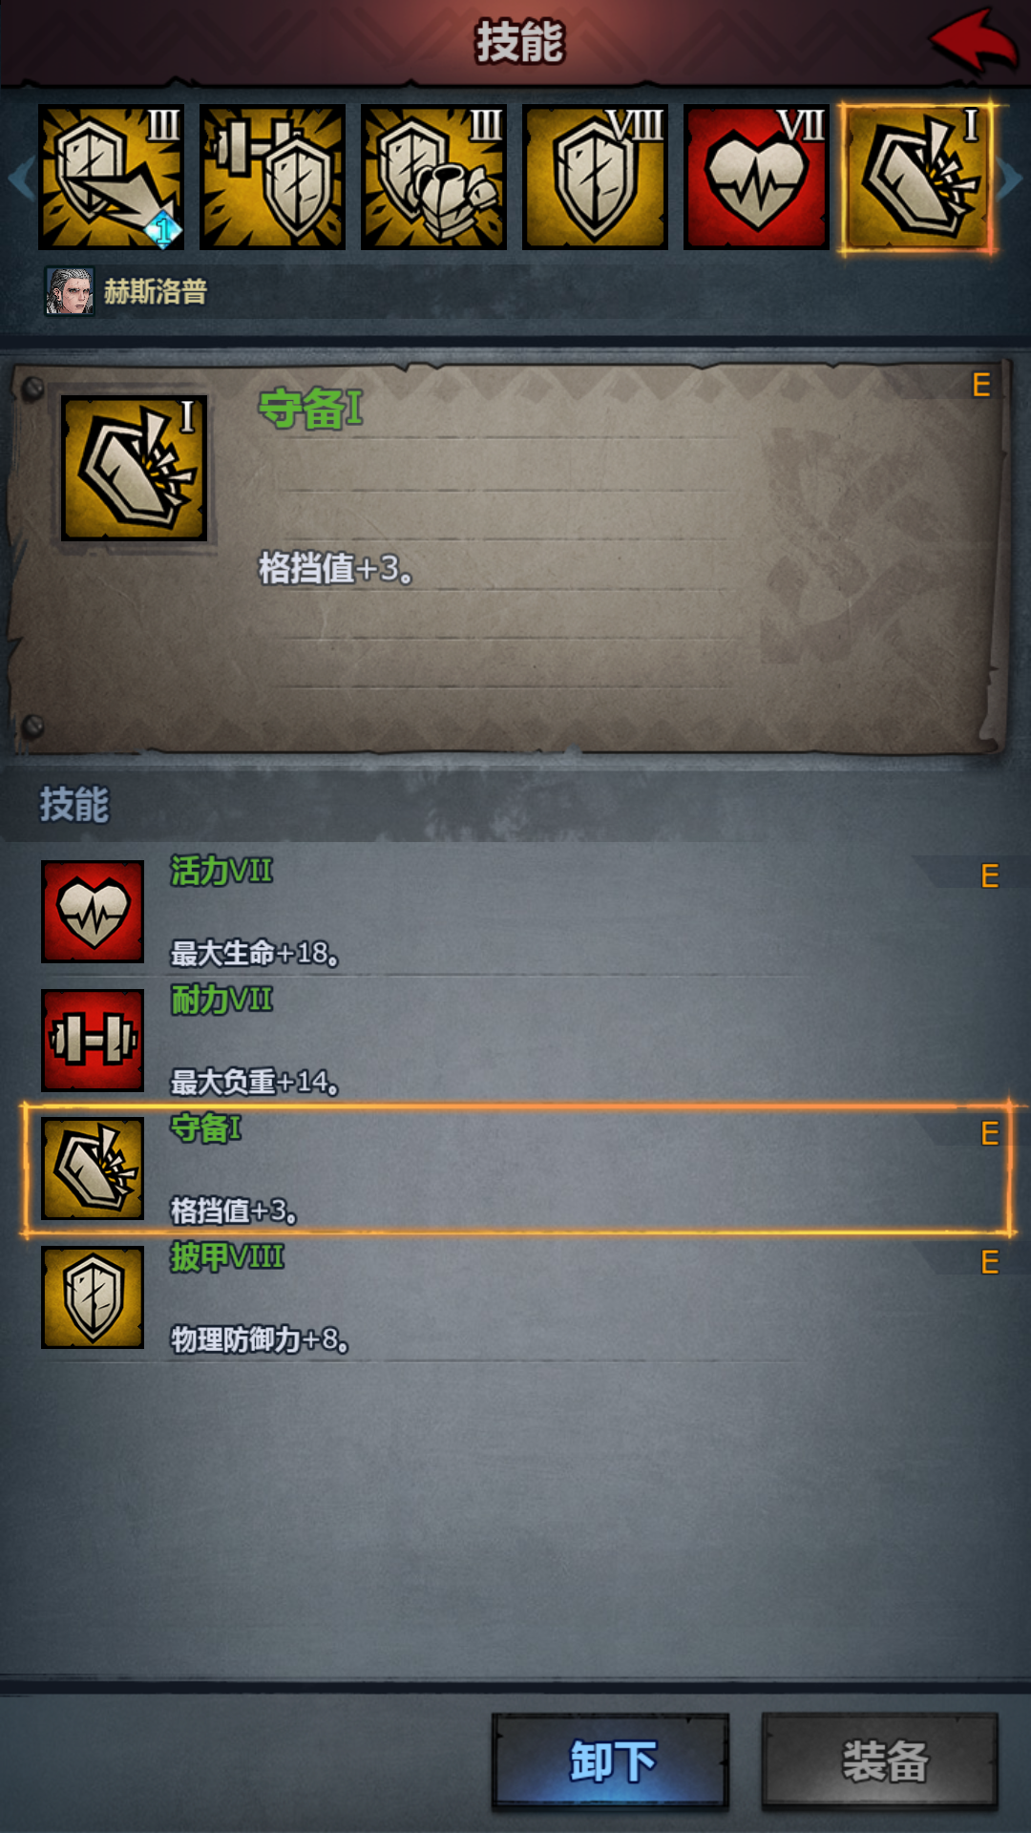Choose the 活力VII skill row
Viewport: 1031px width, 1833px height.
(x=515, y=911)
